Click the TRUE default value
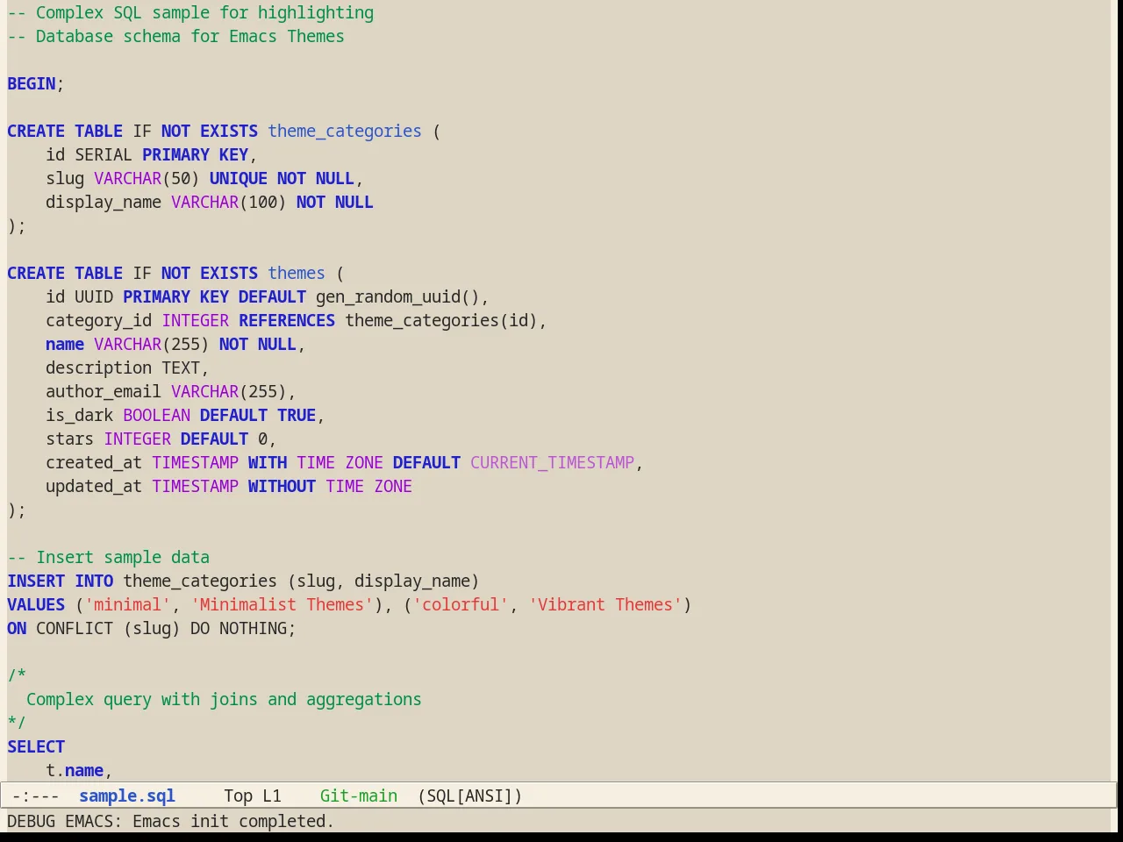Image resolution: width=1123 pixels, height=842 pixels. (297, 415)
